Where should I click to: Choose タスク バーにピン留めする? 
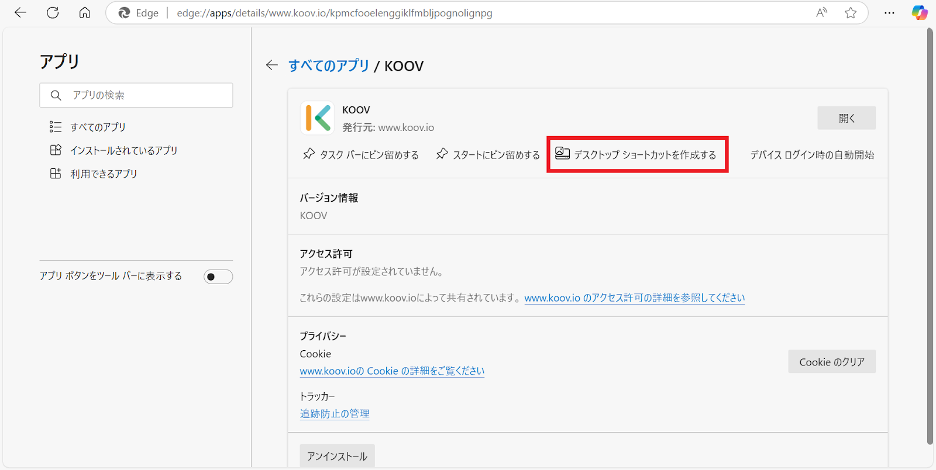tap(361, 154)
